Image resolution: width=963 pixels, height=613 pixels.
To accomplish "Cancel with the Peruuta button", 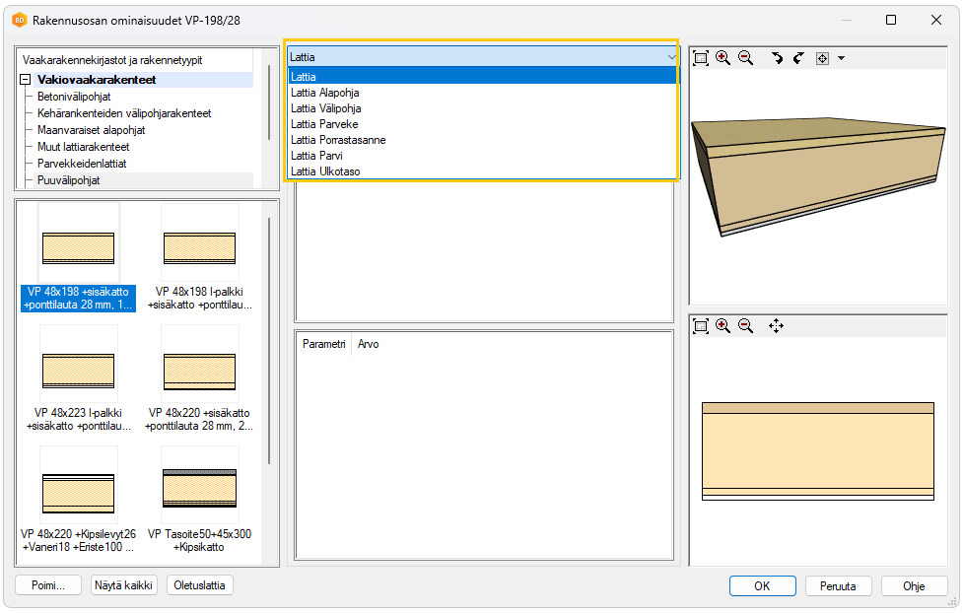I will tap(839, 586).
